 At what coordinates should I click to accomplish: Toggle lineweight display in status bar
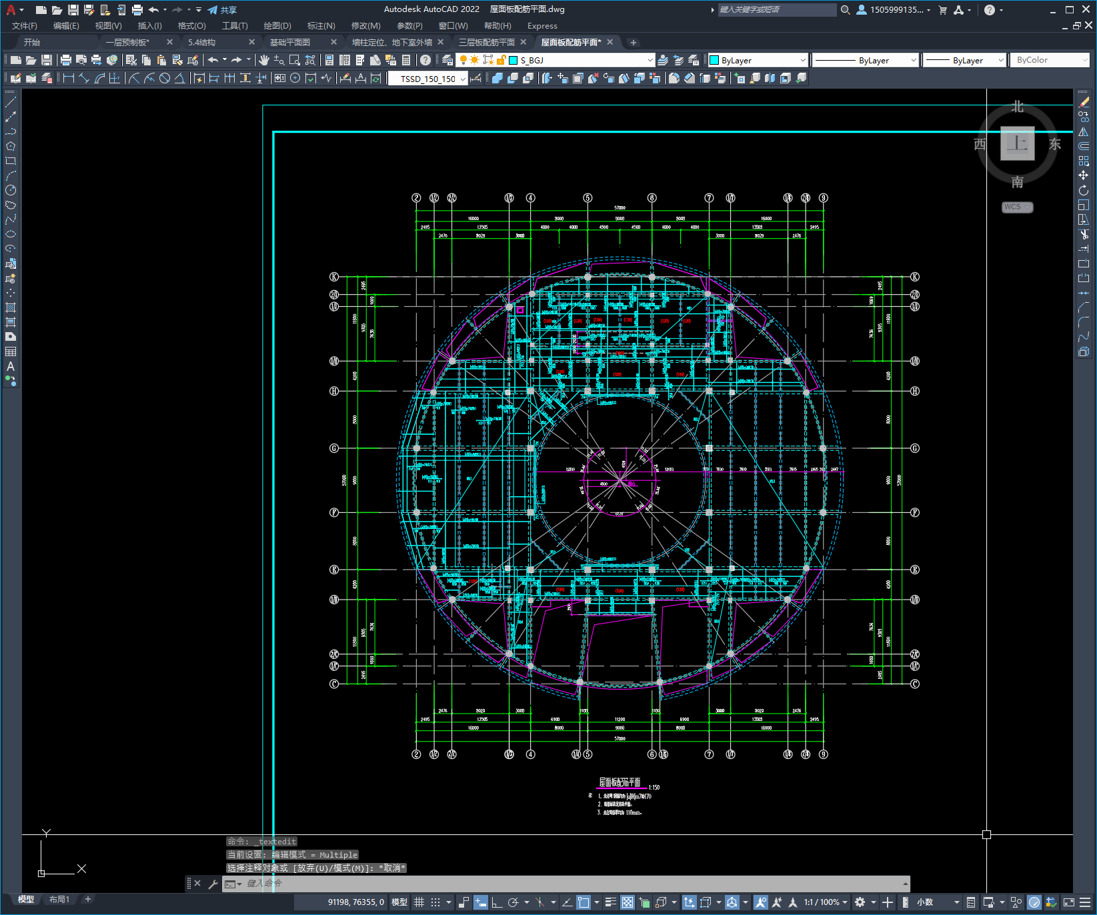(x=610, y=902)
